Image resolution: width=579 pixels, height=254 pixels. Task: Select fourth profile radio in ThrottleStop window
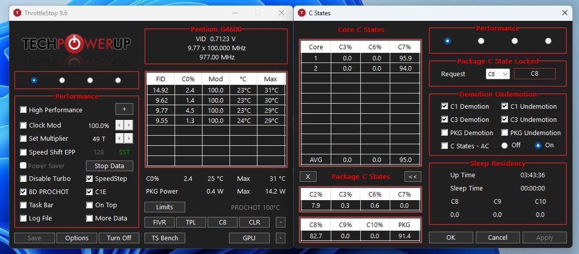pos(118,80)
